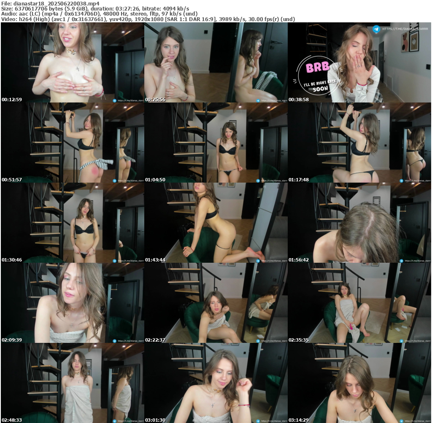Select the thumbnail timestamped 02:48:33
The image size is (432, 423).
[x=73, y=383]
